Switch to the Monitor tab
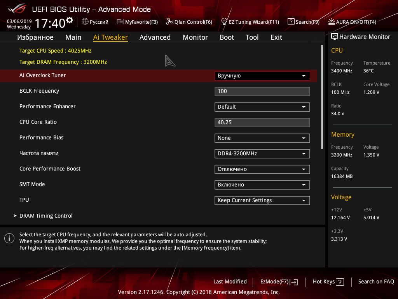 point(195,37)
